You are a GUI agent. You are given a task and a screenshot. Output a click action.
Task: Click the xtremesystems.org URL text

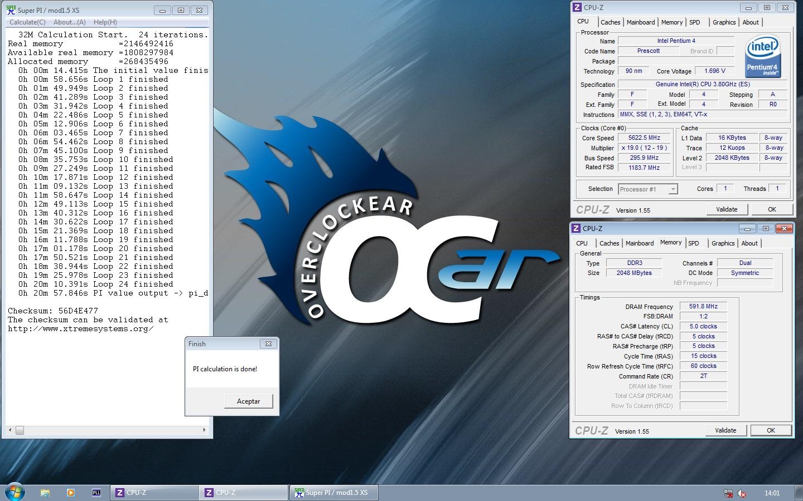point(80,329)
